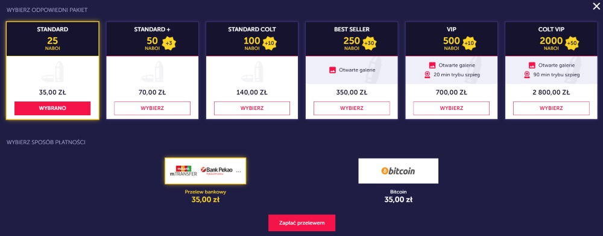Choose the Standard + package for 70,00 zł
The image size is (603, 236).
coord(153,109)
